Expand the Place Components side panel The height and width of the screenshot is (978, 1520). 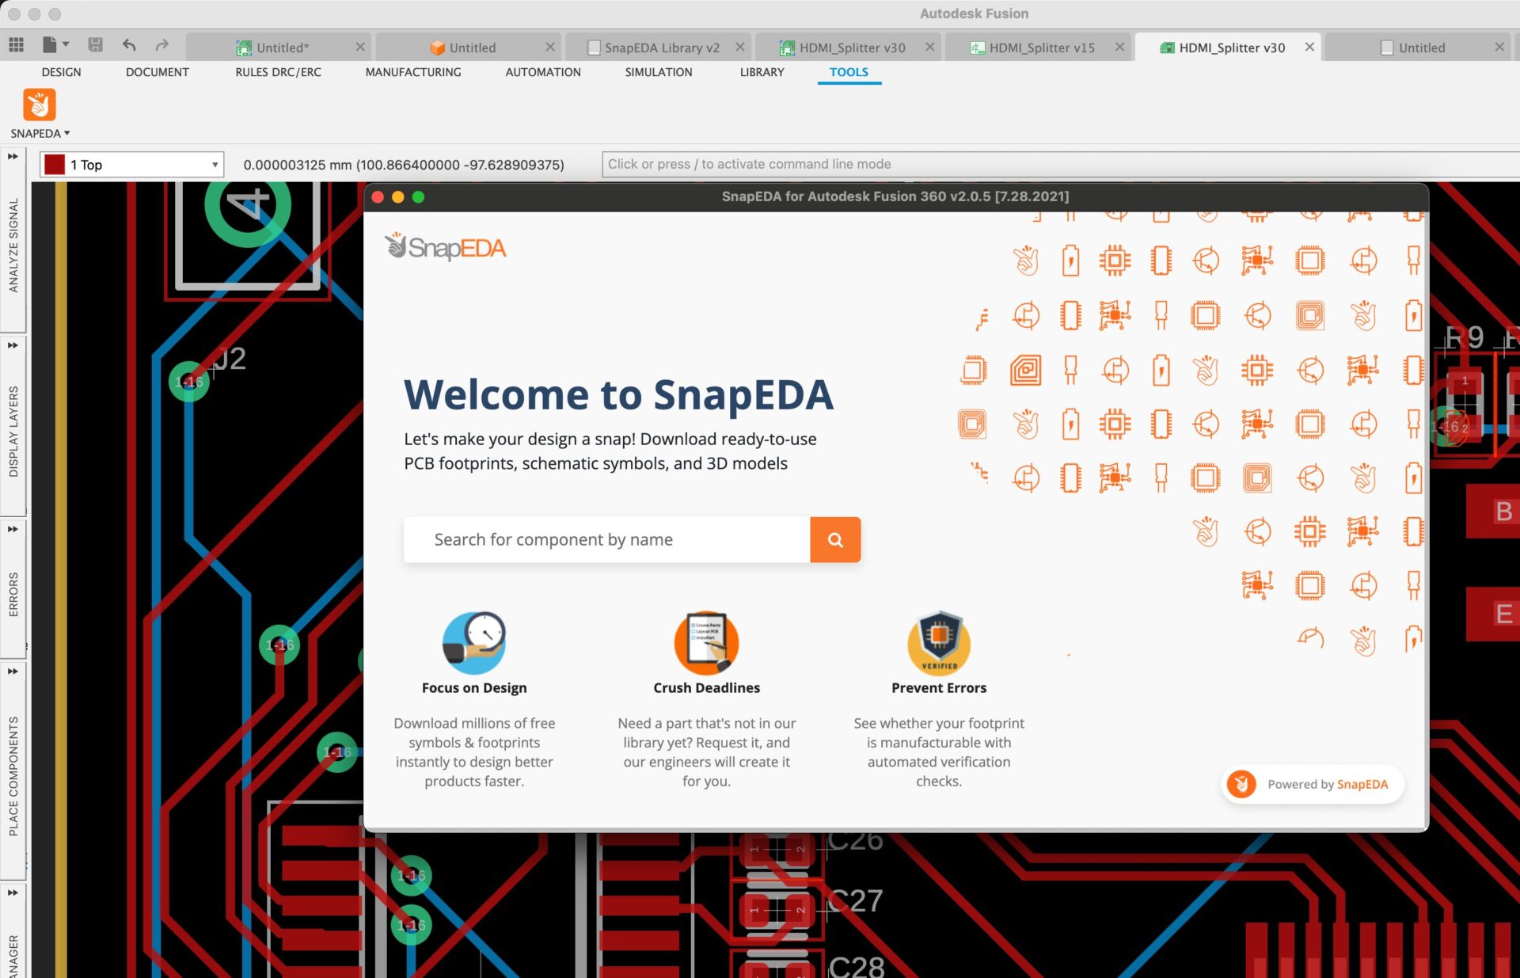(13, 672)
